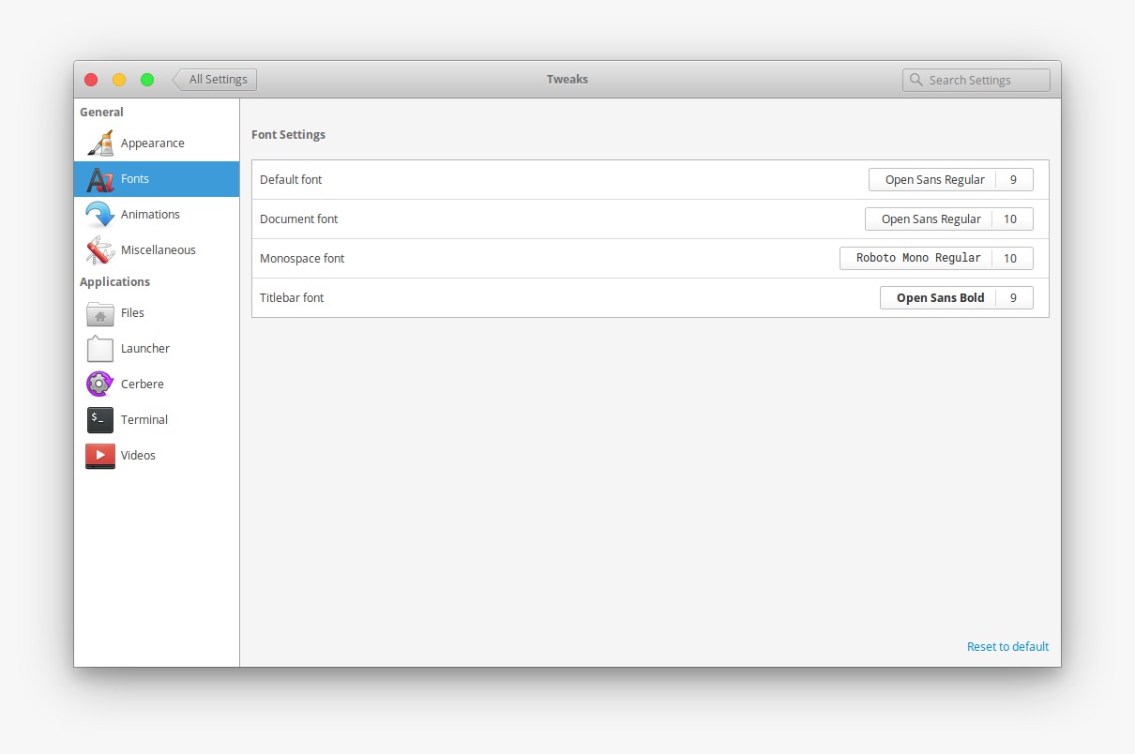
Task: Open Videos settings via its red icon
Action: coord(98,455)
